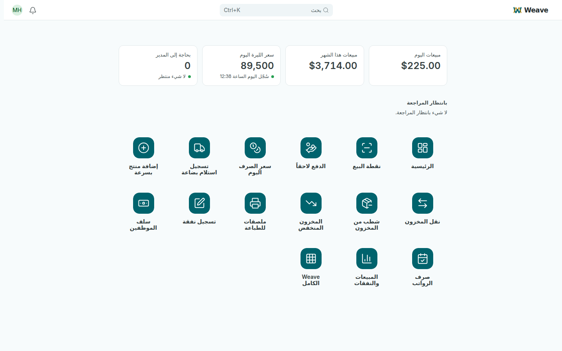Image resolution: width=562 pixels, height=351 pixels.
Task: Open صرف الرواتب calendar icon
Action: [x=423, y=259]
